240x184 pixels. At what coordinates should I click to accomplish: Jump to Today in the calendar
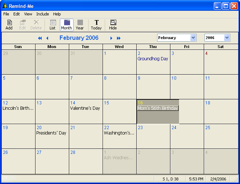pyautogui.click(x=96, y=25)
